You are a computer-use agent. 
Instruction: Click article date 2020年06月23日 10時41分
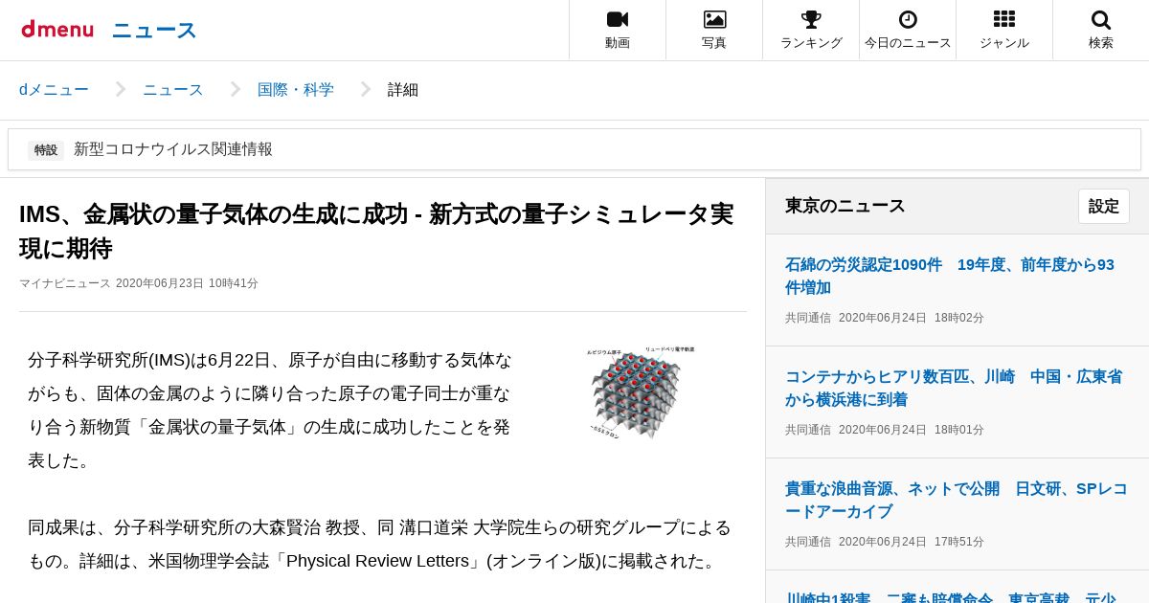coord(188,283)
